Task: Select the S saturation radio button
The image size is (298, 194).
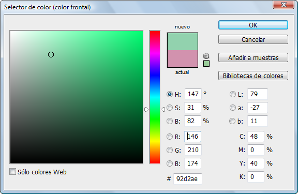Action: click(170, 108)
